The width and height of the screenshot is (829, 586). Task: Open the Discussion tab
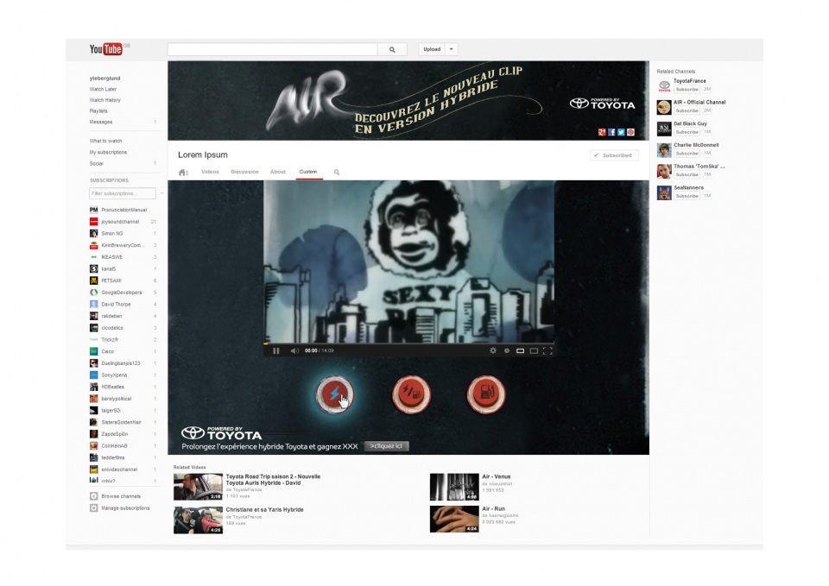coord(244,172)
